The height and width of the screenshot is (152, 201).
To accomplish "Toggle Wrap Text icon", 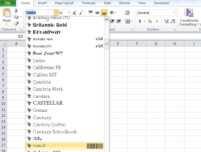I will click(128, 12).
